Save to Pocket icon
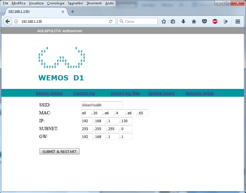Viewport: 246px width, 193px height. click(x=204, y=21)
